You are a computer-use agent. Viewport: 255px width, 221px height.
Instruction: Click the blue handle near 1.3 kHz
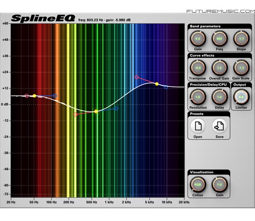tap(116, 108)
